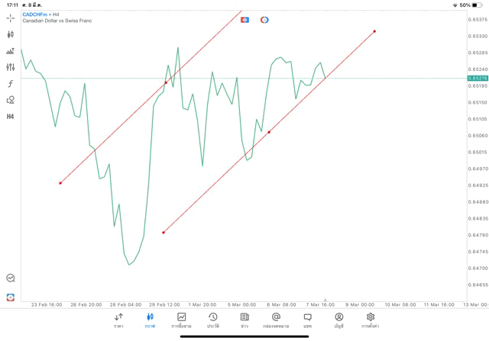The height and width of the screenshot is (341, 489).
Task: Go to the ข่าว (News) tab
Action: pos(244,320)
